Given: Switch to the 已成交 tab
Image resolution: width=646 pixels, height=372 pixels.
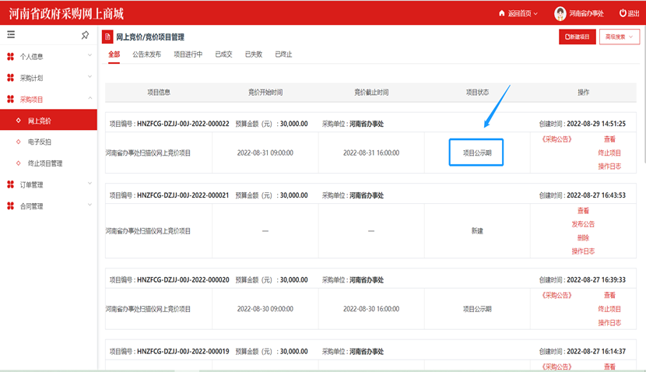Looking at the screenshot, I should tap(223, 54).
